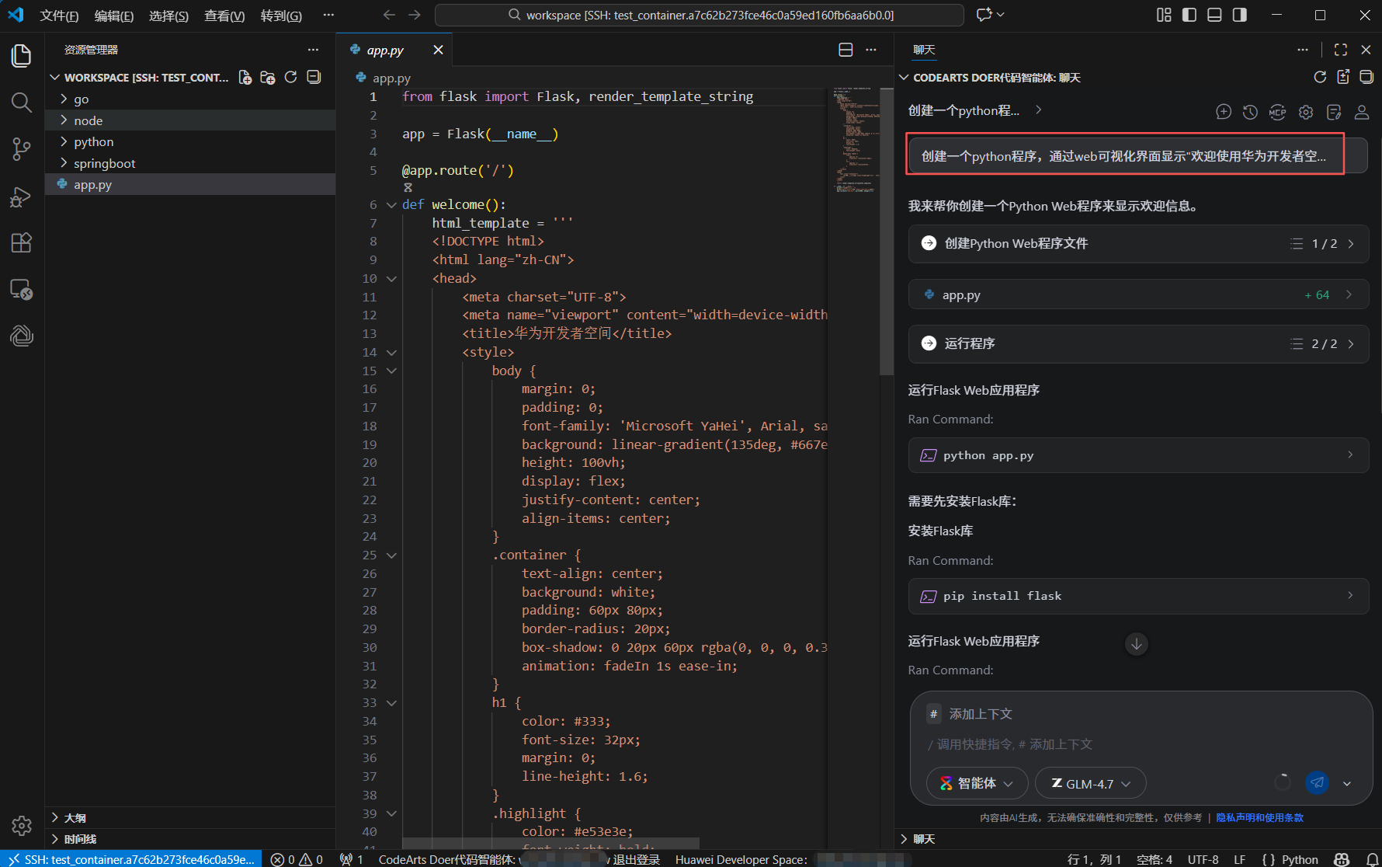Expand the 'pip install flask' command details
This screenshot has height=867, width=1382.
[1138, 596]
